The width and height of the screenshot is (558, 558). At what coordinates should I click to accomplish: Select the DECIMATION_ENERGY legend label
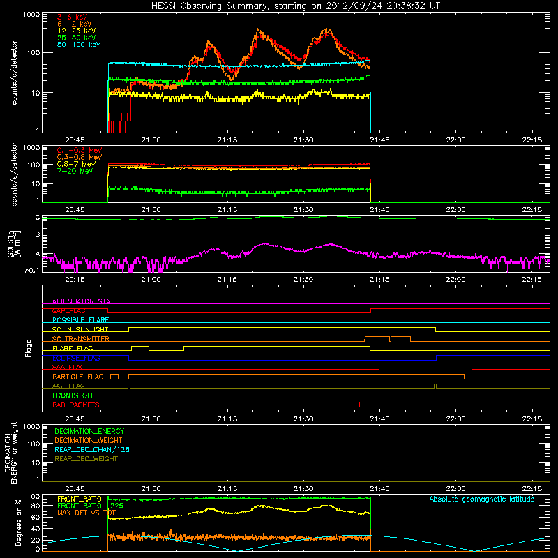tap(89, 431)
